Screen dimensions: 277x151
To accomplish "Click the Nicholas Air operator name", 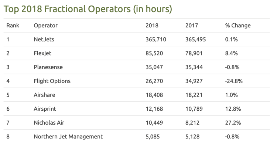I will [49, 123].
